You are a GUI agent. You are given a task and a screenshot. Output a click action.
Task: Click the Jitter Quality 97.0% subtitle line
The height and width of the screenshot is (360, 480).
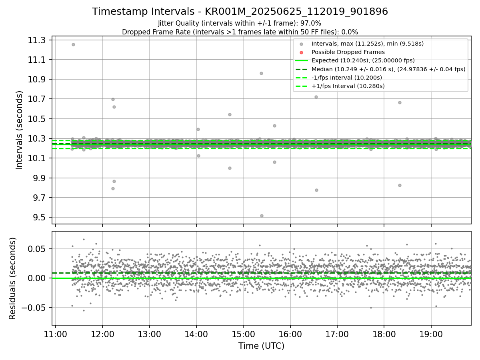pyautogui.click(x=240, y=23)
